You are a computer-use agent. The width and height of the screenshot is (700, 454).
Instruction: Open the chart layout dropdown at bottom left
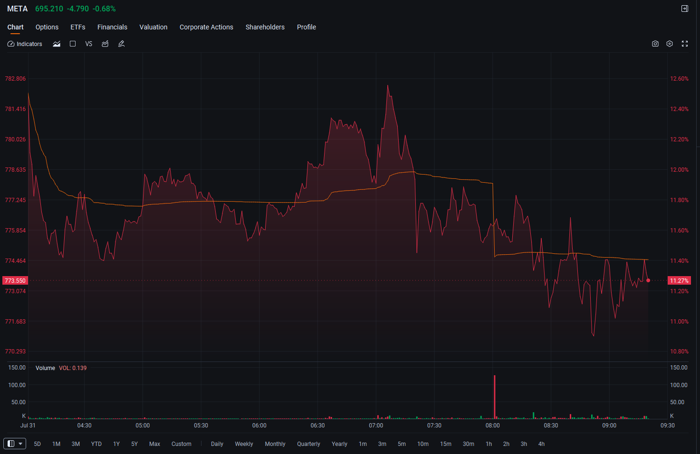(x=15, y=444)
